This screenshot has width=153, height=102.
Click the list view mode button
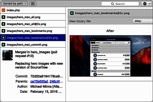[33, 4]
